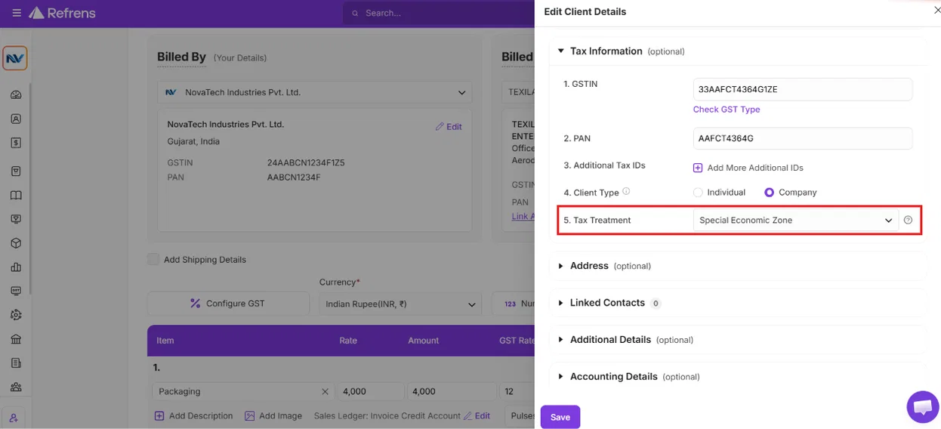The height and width of the screenshot is (429, 941).
Task: Open the open-book ledger icon in sidebar
Action: click(x=16, y=195)
